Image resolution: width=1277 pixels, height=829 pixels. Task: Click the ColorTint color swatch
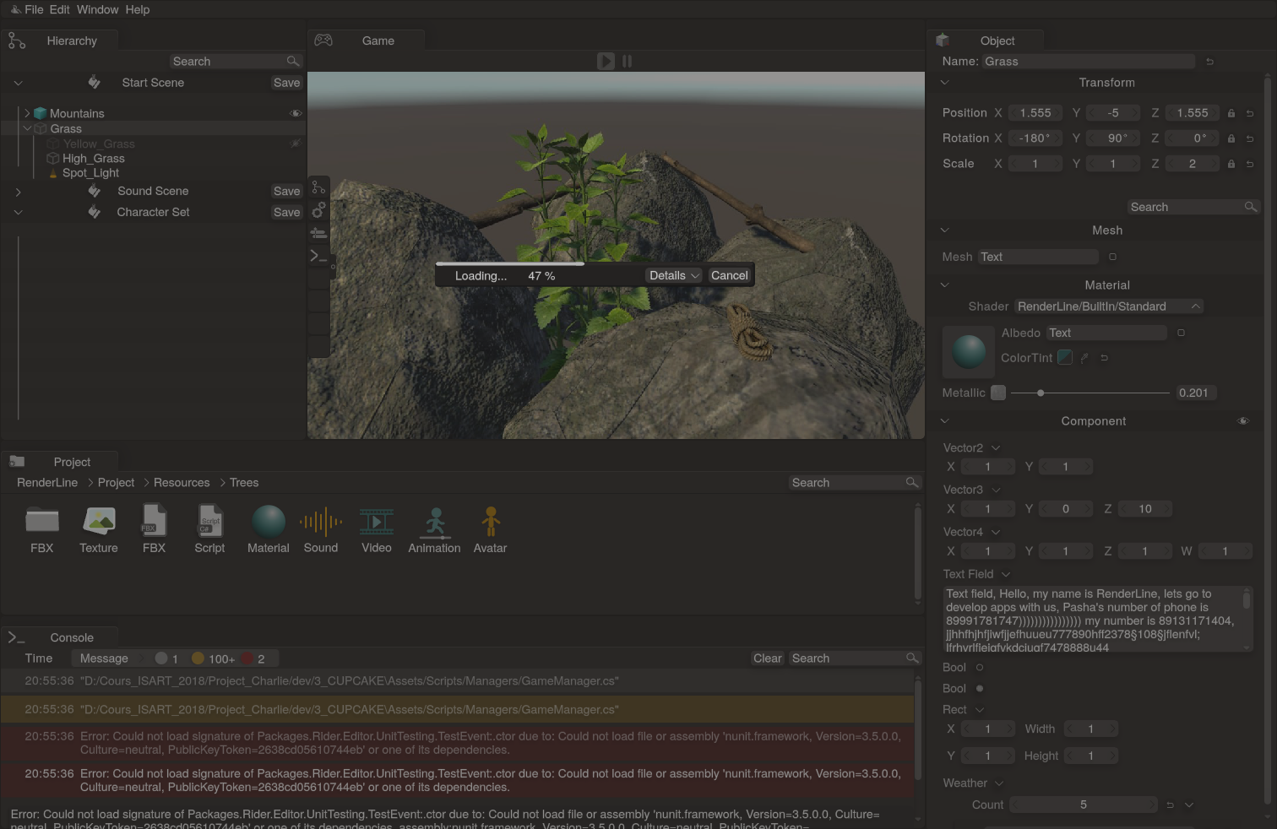1065,358
